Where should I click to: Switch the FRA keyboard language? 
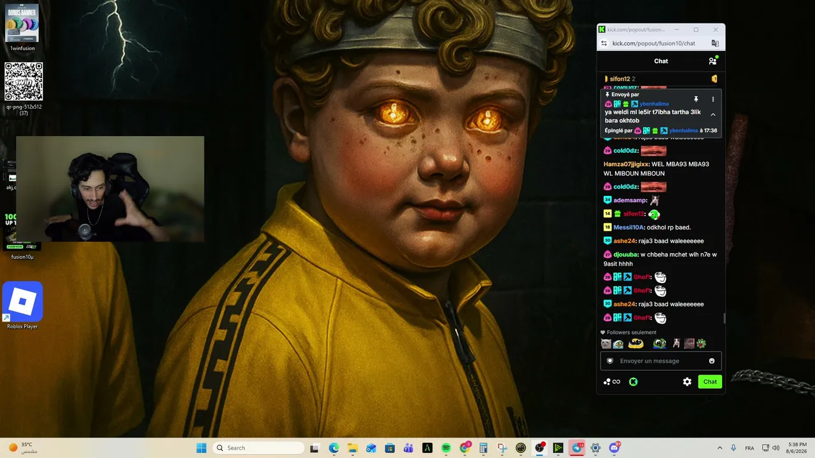click(749, 448)
